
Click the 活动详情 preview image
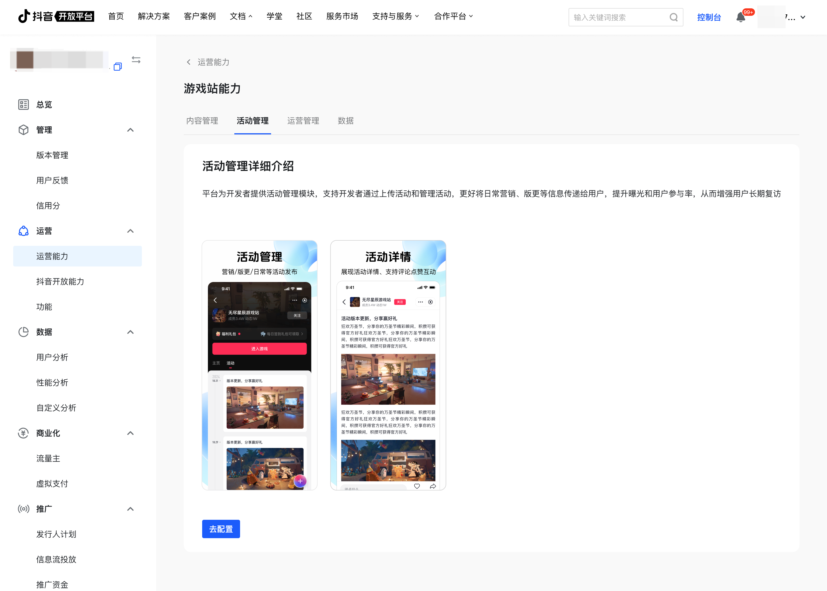coord(388,365)
